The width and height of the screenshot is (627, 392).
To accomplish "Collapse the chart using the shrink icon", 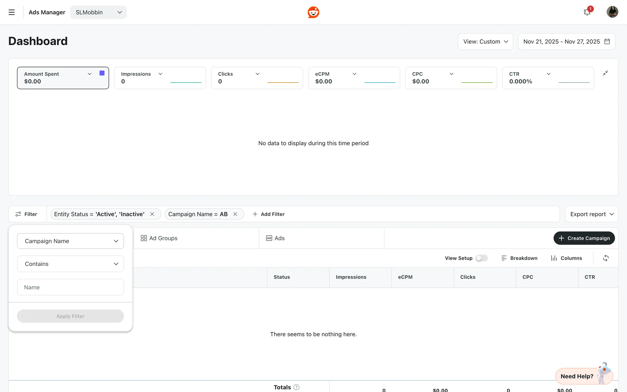I will coord(605,73).
